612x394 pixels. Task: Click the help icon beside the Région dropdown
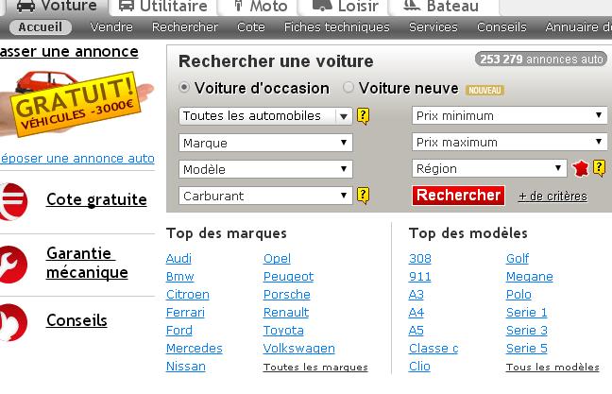tap(599, 169)
